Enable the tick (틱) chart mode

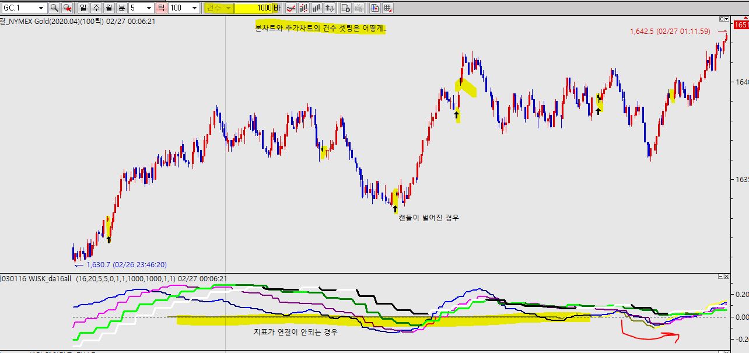[x=162, y=8]
